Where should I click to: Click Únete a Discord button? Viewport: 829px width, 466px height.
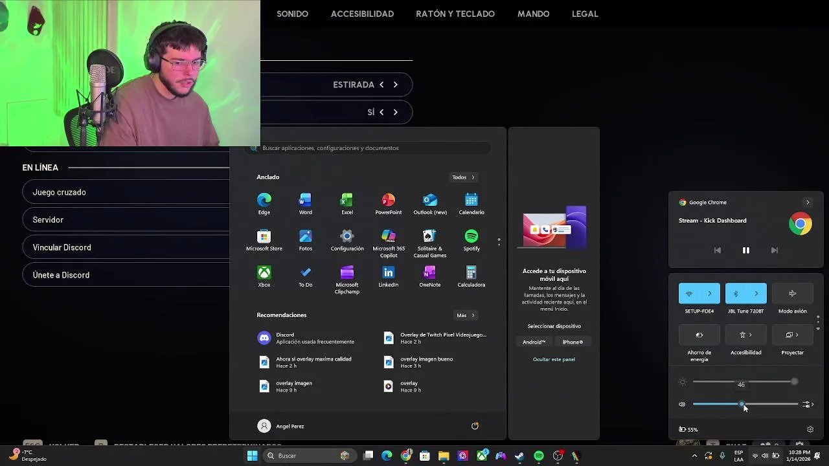coord(126,275)
